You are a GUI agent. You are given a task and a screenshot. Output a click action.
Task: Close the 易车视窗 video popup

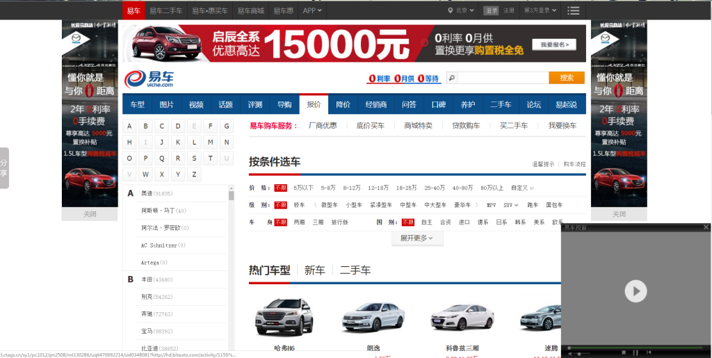tap(706, 227)
